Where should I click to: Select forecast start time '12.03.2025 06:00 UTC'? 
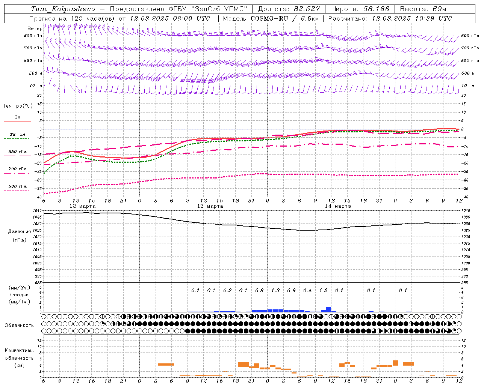coord(170,18)
